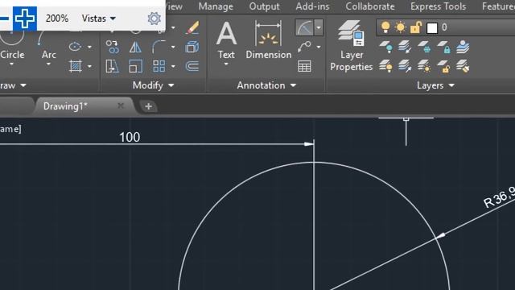Toggle layer 0 on/off light bulb
This screenshot has width=515, height=290.
[x=385, y=27]
